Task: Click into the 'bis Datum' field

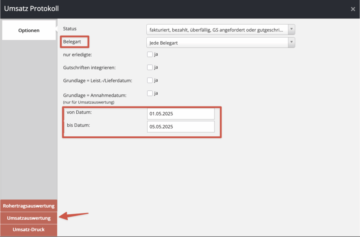Action: (181, 127)
